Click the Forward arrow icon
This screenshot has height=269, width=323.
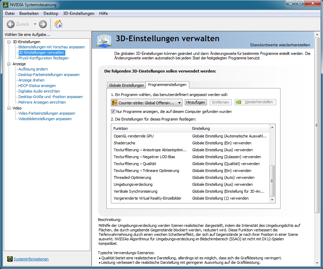point(43,24)
